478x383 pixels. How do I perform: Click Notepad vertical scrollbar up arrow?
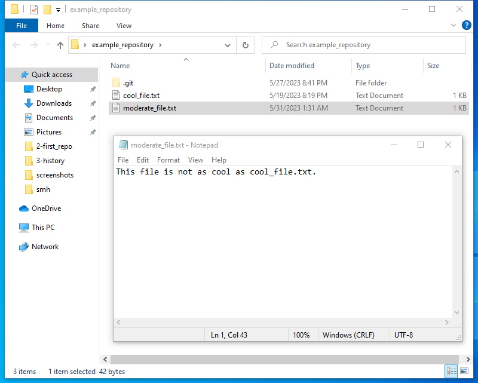click(x=456, y=171)
